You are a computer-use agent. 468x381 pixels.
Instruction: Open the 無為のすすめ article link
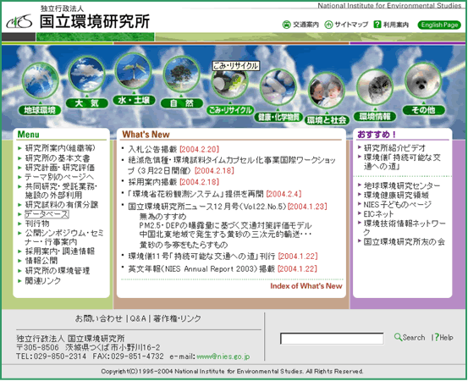tap(163, 217)
